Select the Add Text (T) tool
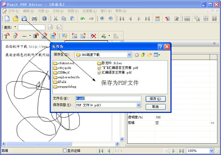The width and height of the screenshot is (221, 155). coord(7,36)
